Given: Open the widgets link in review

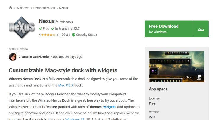Looking at the screenshot, I should pos(109,107).
